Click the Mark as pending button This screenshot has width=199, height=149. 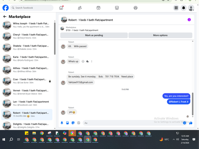pos(94,35)
